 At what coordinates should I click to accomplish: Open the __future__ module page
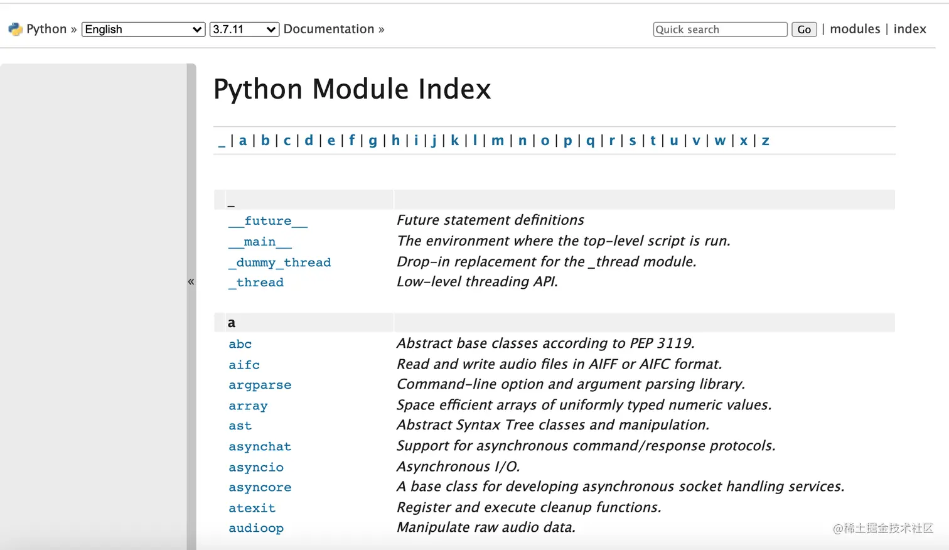(268, 221)
